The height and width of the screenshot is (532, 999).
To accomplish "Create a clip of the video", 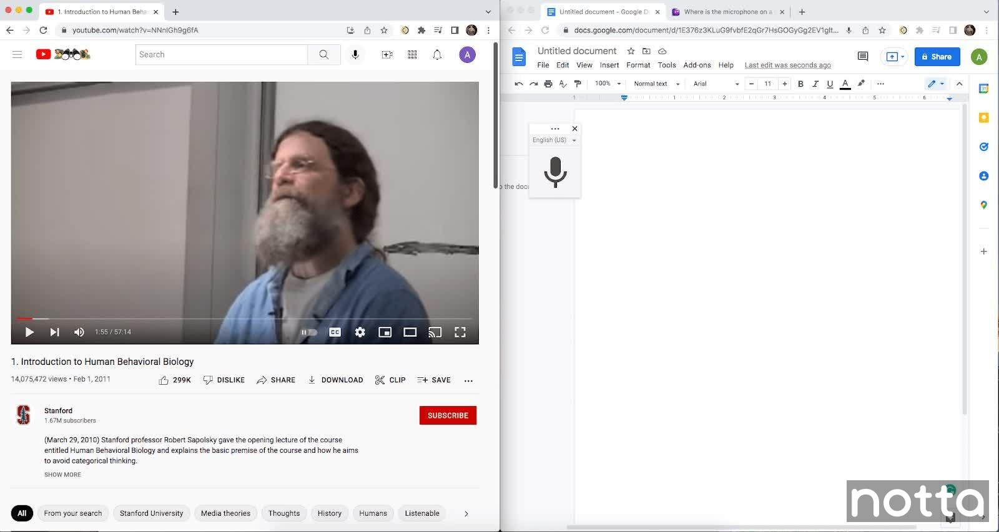I will pos(390,380).
